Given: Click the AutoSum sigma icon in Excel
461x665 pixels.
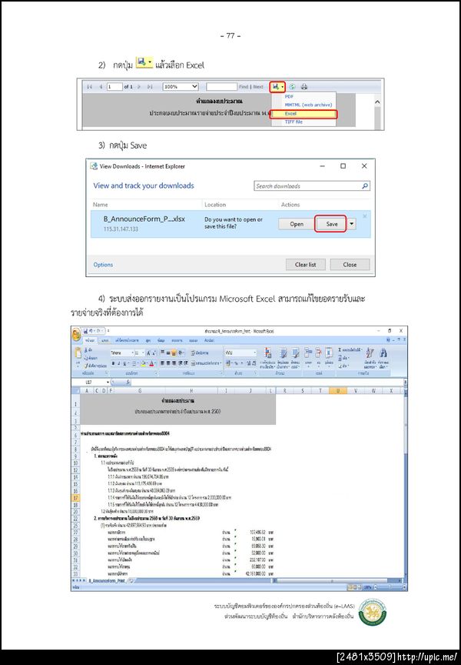Looking at the screenshot, I should (340, 350).
